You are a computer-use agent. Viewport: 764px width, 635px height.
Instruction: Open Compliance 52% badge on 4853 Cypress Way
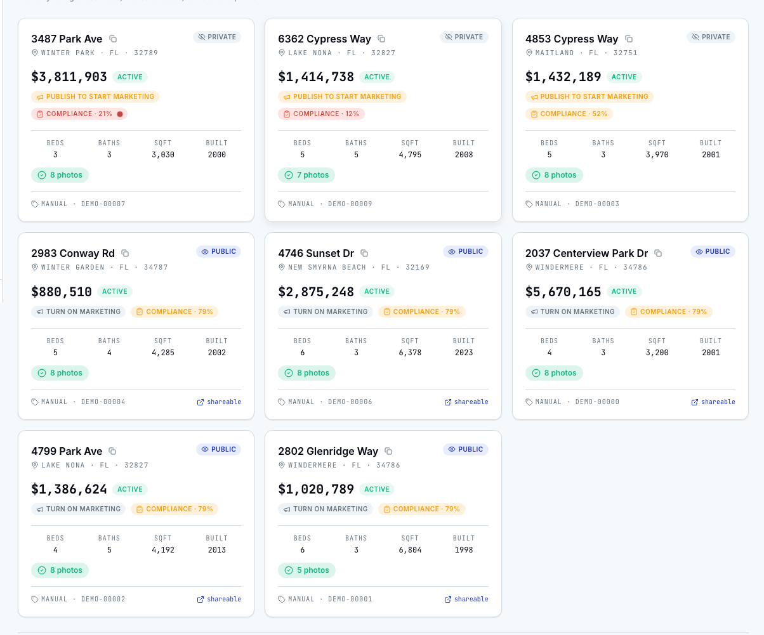coord(569,114)
